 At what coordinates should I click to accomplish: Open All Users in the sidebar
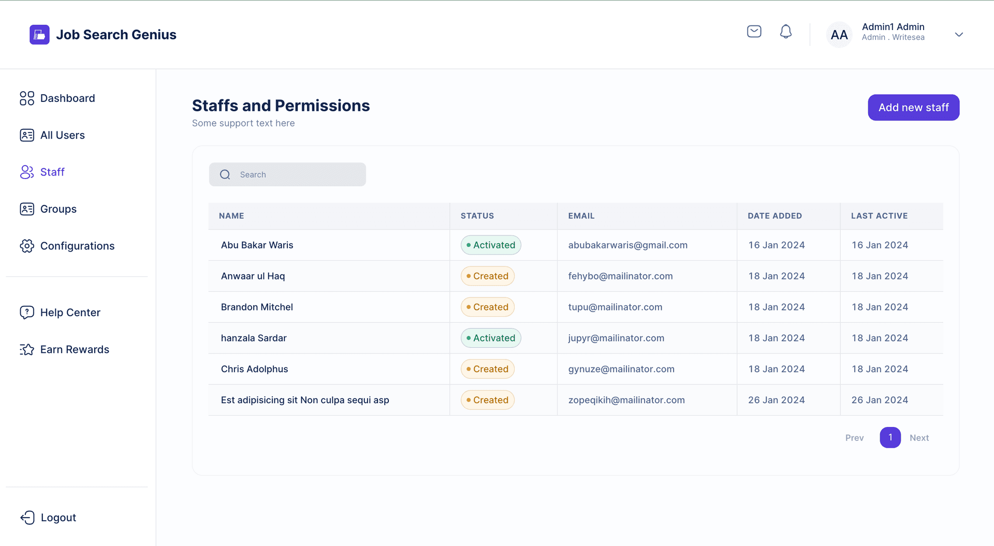62,135
